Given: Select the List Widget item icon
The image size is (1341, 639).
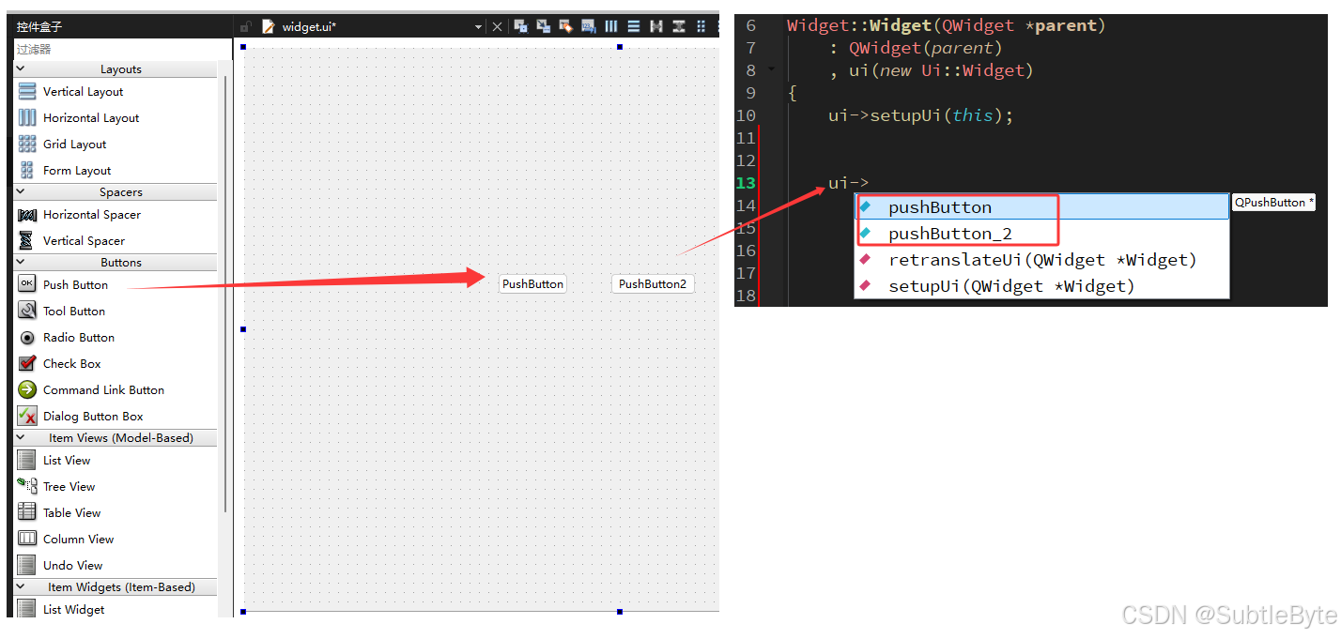Looking at the screenshot, I should tap(27, 609).
